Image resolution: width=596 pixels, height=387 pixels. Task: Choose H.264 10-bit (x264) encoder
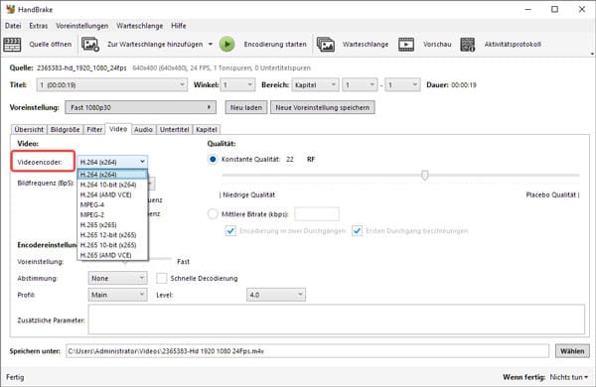[112, 185]
